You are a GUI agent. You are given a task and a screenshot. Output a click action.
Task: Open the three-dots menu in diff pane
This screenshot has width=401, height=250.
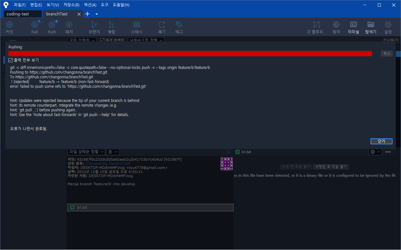pyautogui.click(x=388, y=152)
